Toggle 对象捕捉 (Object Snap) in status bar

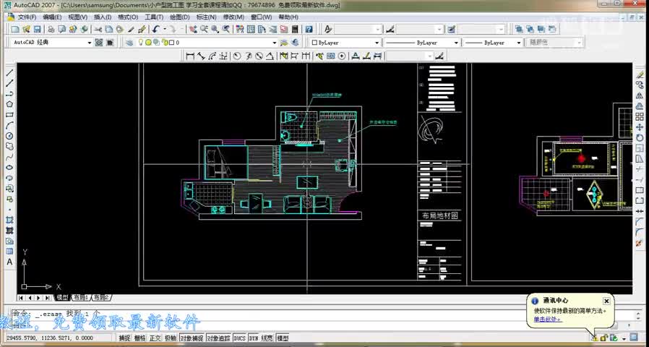pyautogui.click(x=192, y=338)
